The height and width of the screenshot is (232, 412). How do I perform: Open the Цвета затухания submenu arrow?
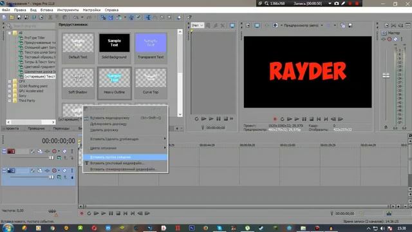165,148
